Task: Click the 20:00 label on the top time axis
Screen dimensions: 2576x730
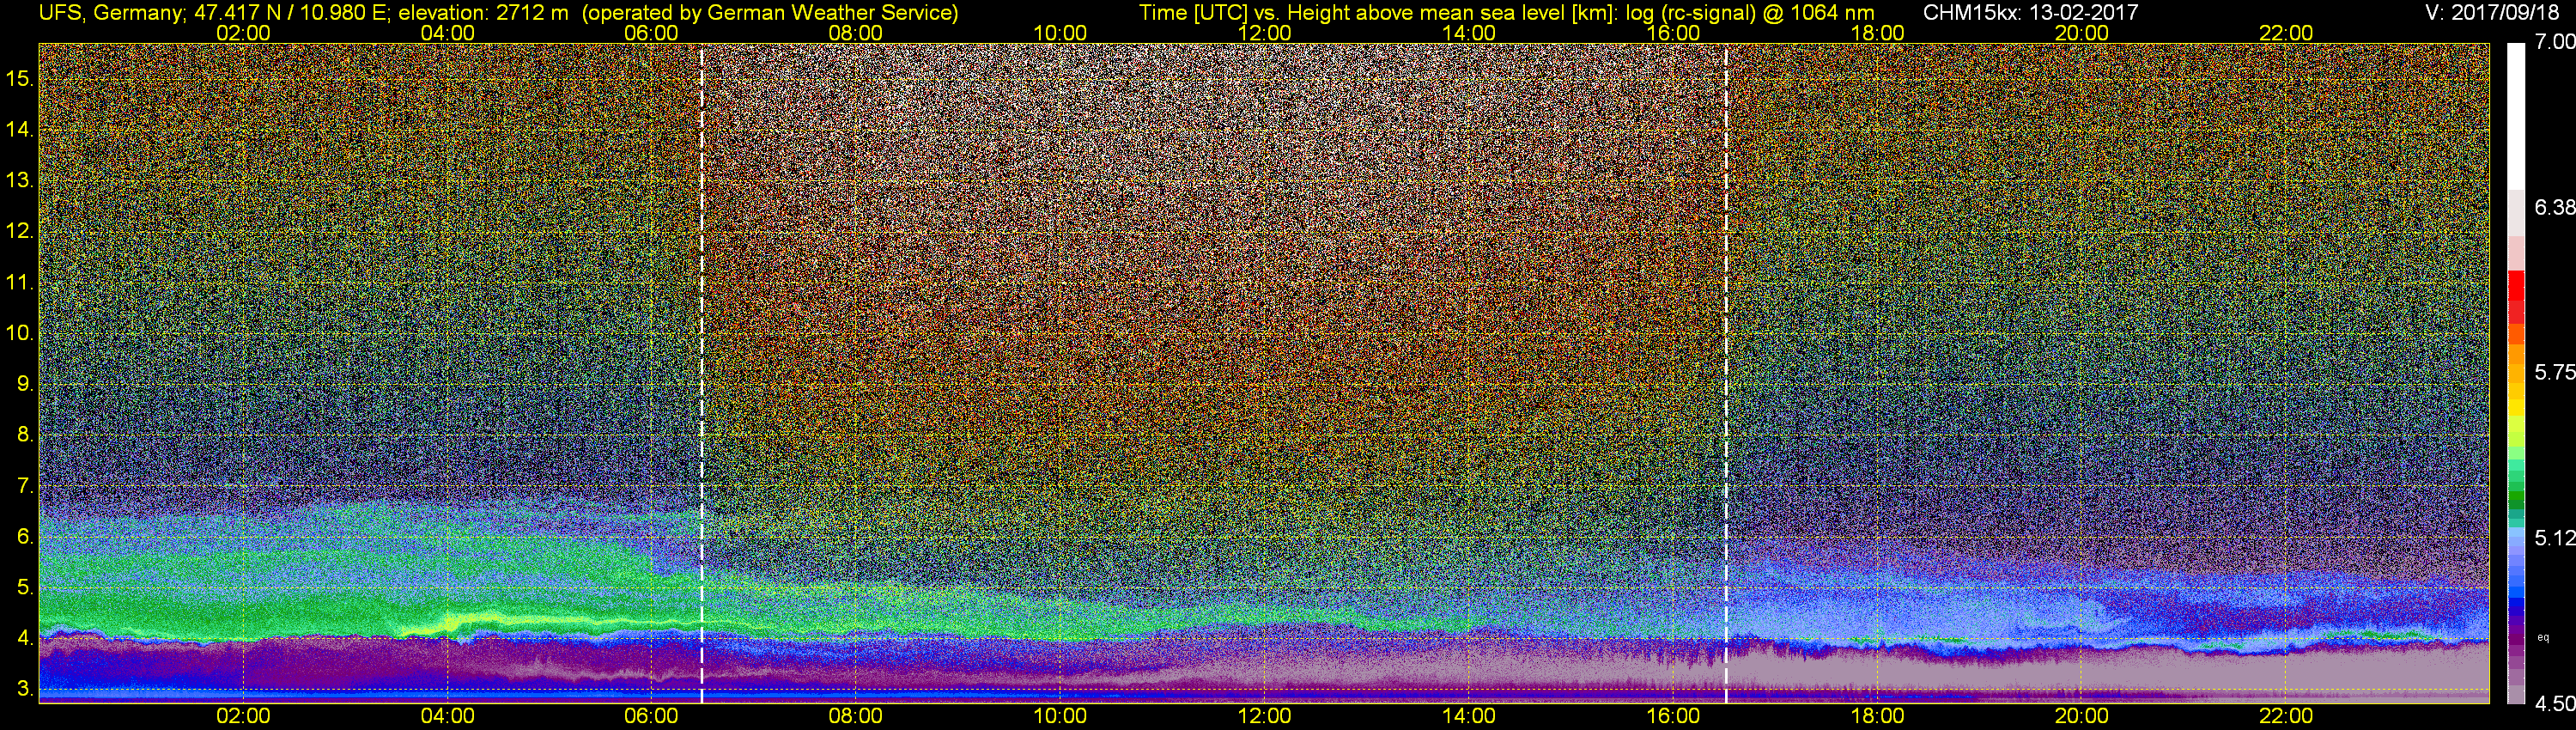Action: 2082,33
